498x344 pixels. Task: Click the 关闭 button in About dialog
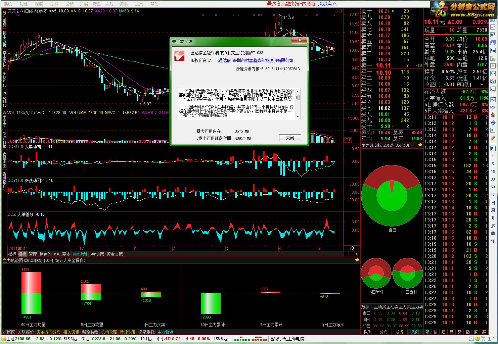[x=290, y=138]
